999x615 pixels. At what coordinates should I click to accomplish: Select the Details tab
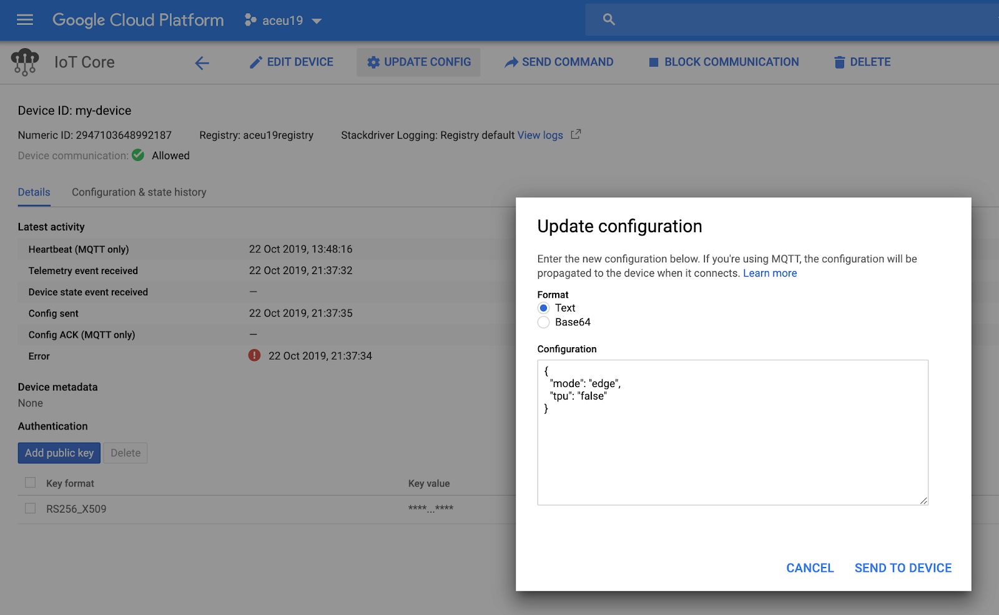[34, 192]
